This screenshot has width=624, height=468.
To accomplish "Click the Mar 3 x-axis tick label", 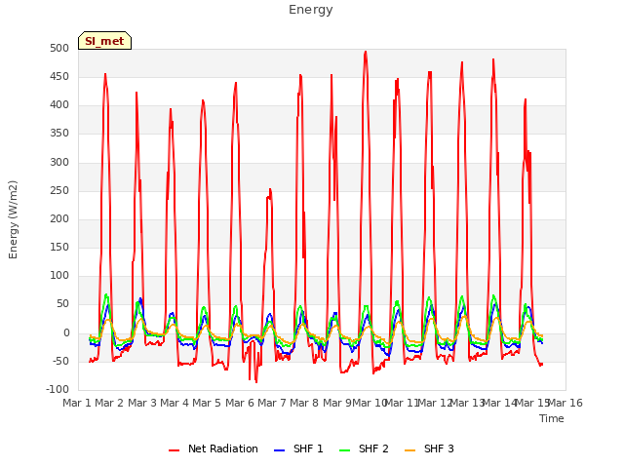I will click(141, 403).
